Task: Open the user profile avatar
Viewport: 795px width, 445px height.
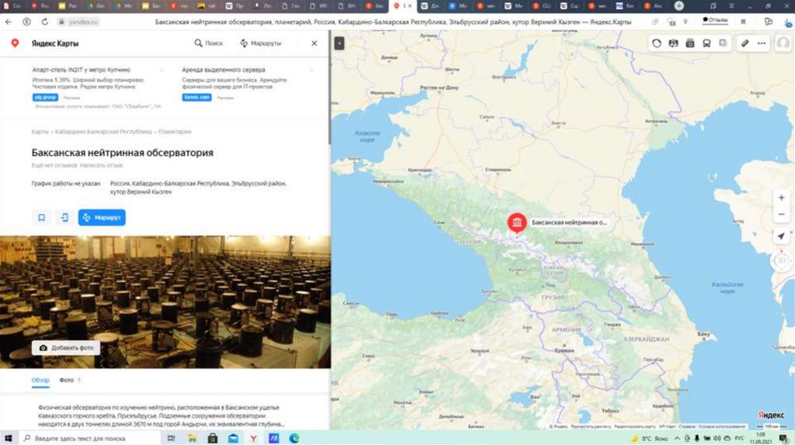Action: point(783,43)
